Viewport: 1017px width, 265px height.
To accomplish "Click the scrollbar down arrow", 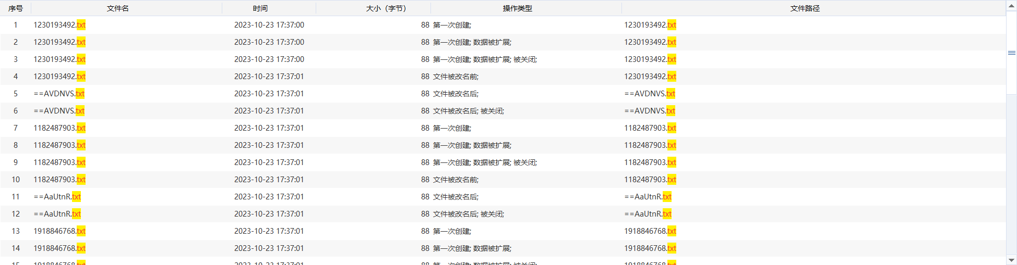I will (x=1011, y=260).
